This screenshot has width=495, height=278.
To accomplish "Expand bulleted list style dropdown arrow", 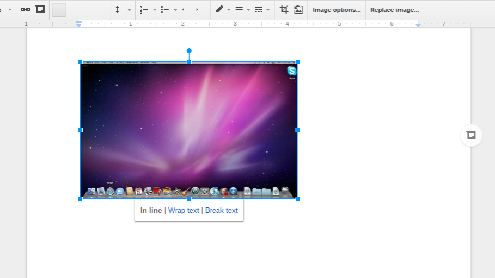I will click(175, 10).
